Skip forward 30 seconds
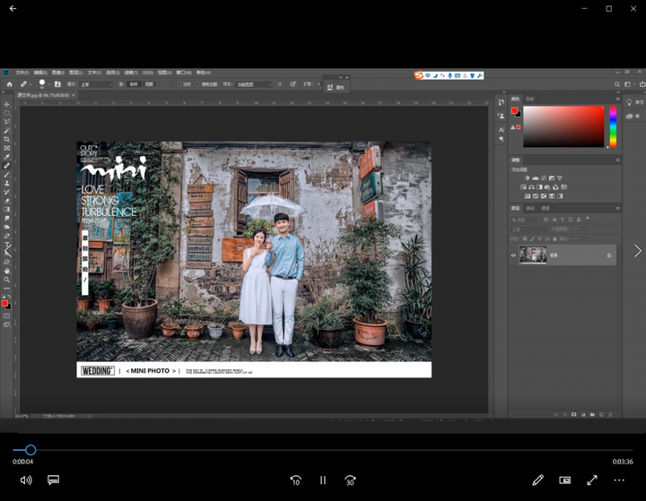 click(x=350, y=480)
